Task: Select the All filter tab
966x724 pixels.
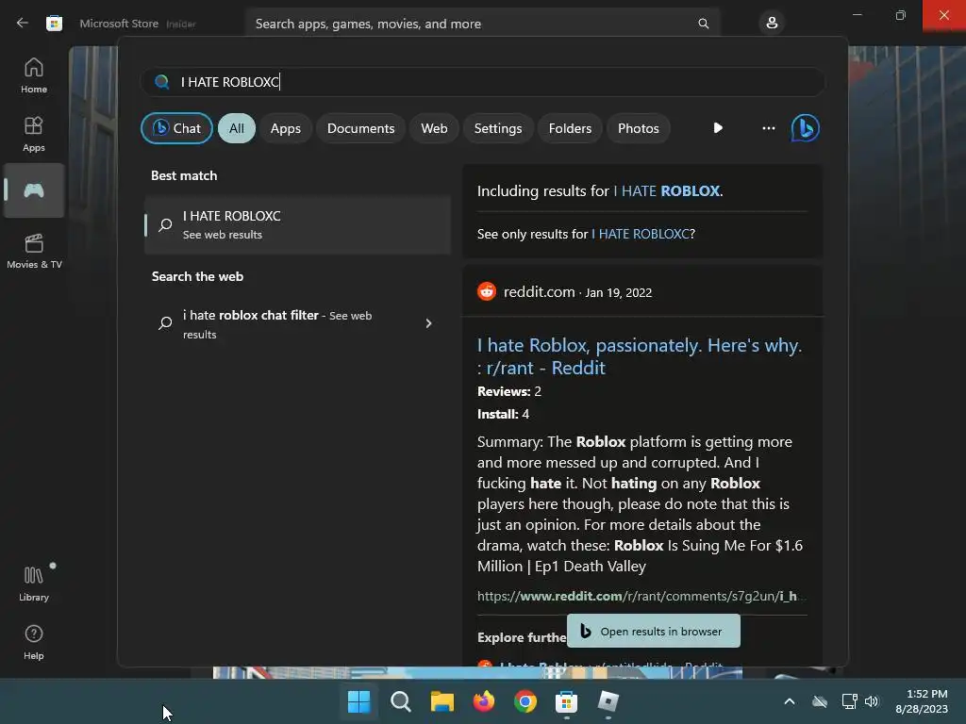Action: [237, 128]
